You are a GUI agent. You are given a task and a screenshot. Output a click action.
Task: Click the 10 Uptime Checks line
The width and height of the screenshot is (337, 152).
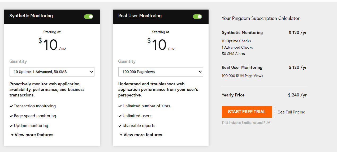[236, 41]
